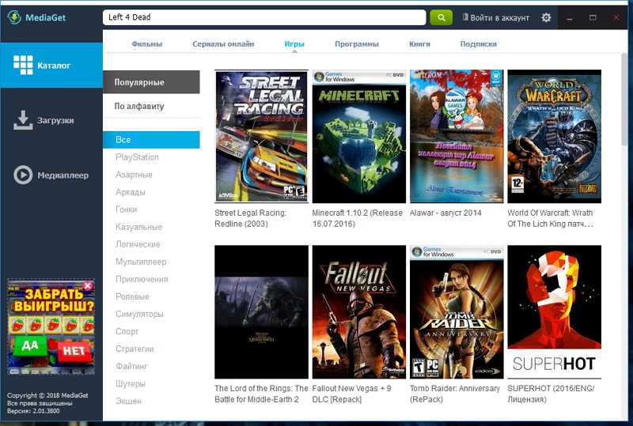The height and width of the screenshot is (426, 633).
Task: Filter games by Экшен genre
Action: (128, 401)
